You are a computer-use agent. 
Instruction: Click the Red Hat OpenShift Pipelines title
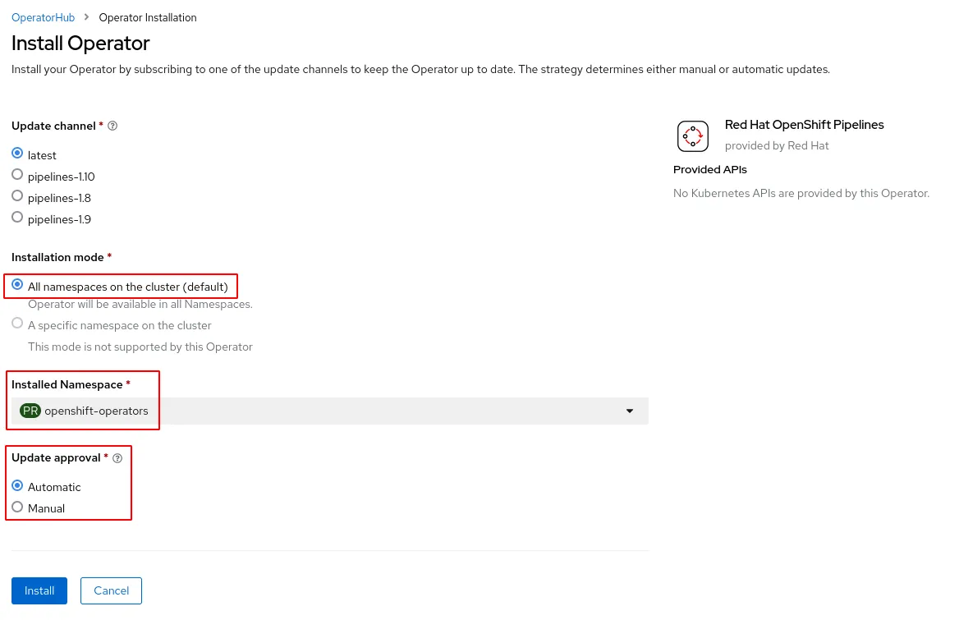tap(804, 125)
